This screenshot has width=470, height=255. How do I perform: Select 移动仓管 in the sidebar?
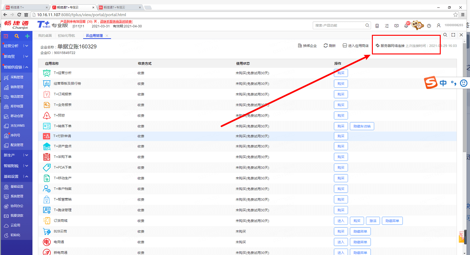16,116
